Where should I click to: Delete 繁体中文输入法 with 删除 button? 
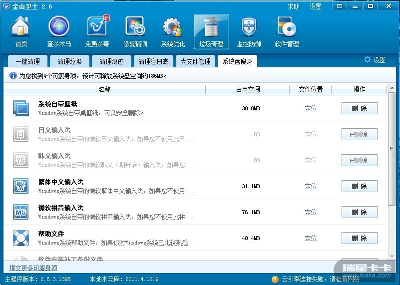(359, 186)
